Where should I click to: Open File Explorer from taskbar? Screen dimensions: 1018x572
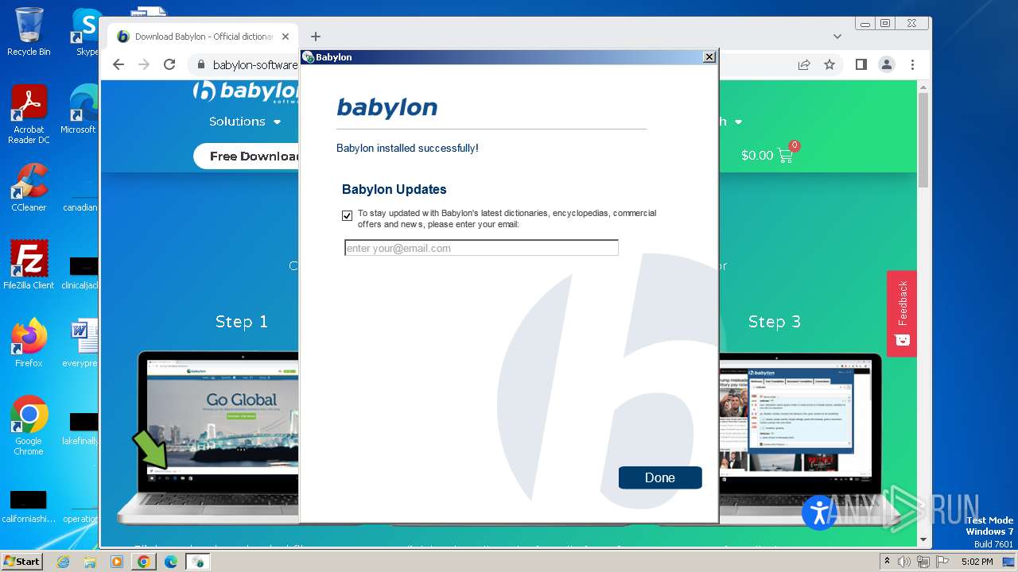tap(90, 562)
